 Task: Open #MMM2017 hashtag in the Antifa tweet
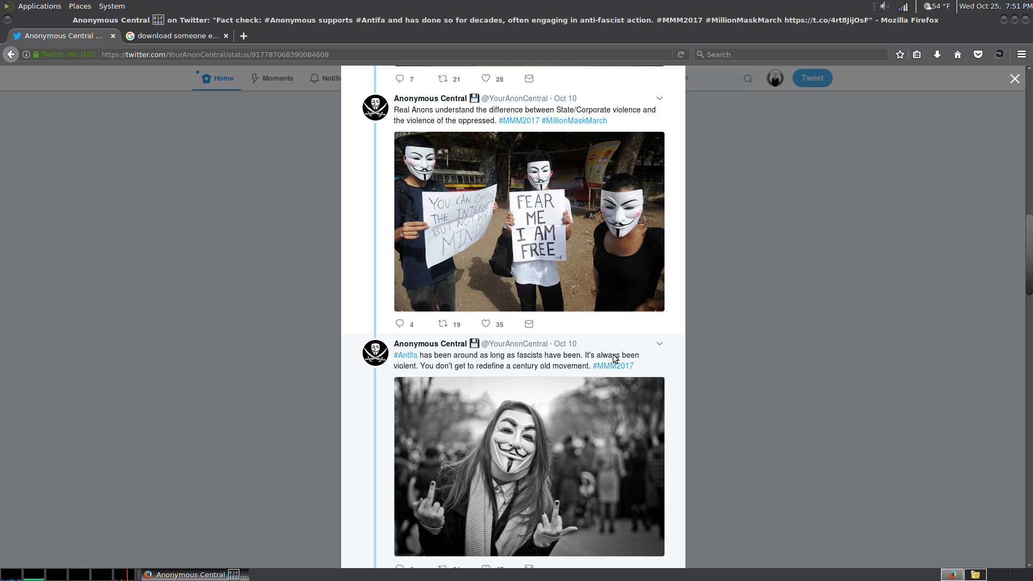613,366
